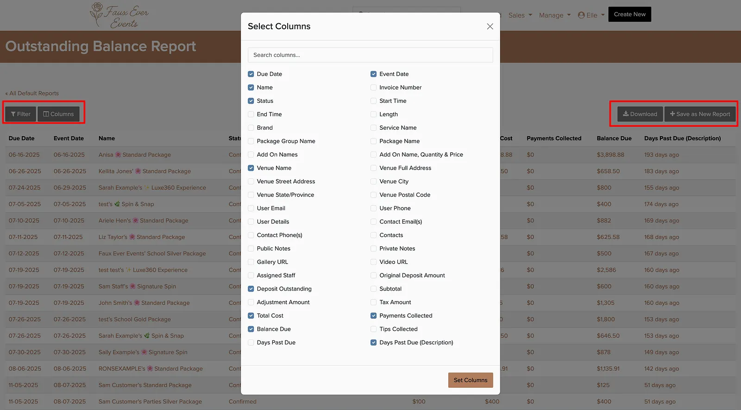Screen dimensions: 741x410
Task: Enable the Add On Names column
Action: tap(251, 155)
